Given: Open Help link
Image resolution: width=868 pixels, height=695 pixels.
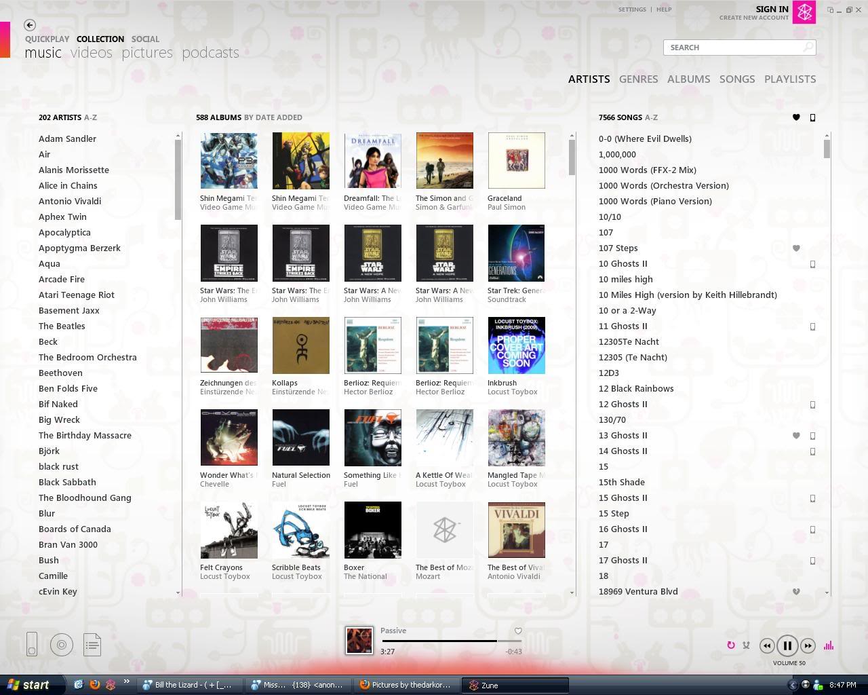Looking at the screenshot, I should [x=664, y=10].
